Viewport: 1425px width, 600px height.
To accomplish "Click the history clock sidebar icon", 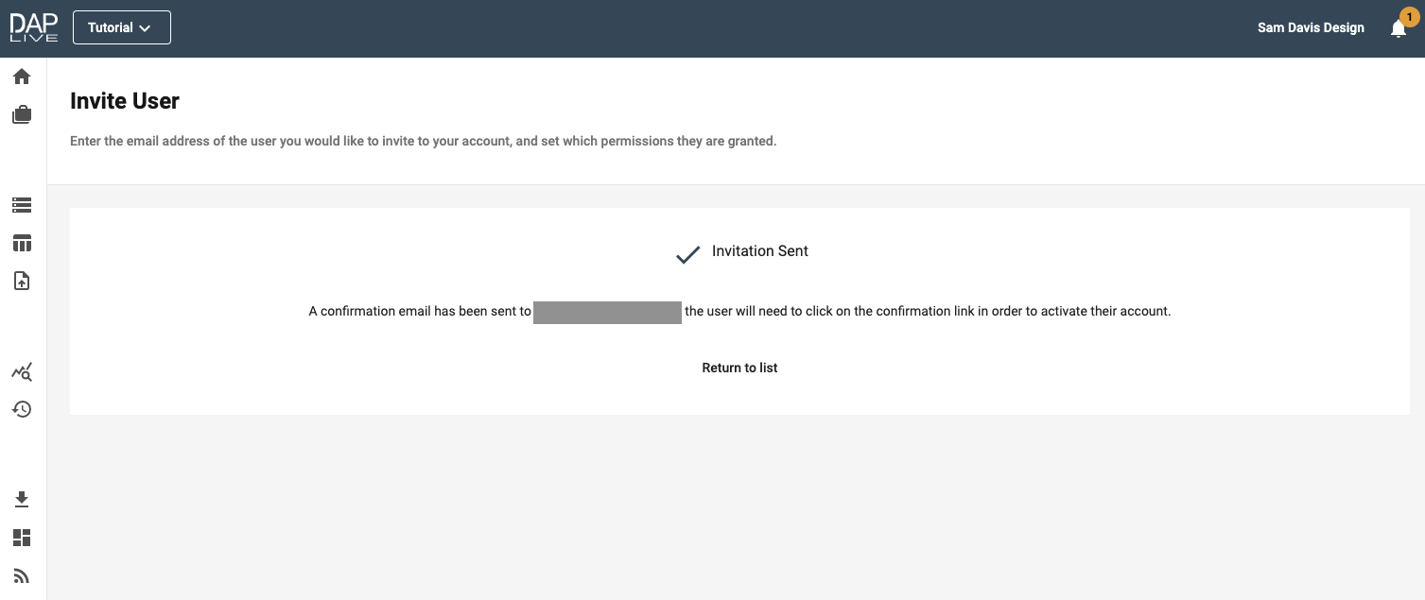I will [x=22, y=409].
